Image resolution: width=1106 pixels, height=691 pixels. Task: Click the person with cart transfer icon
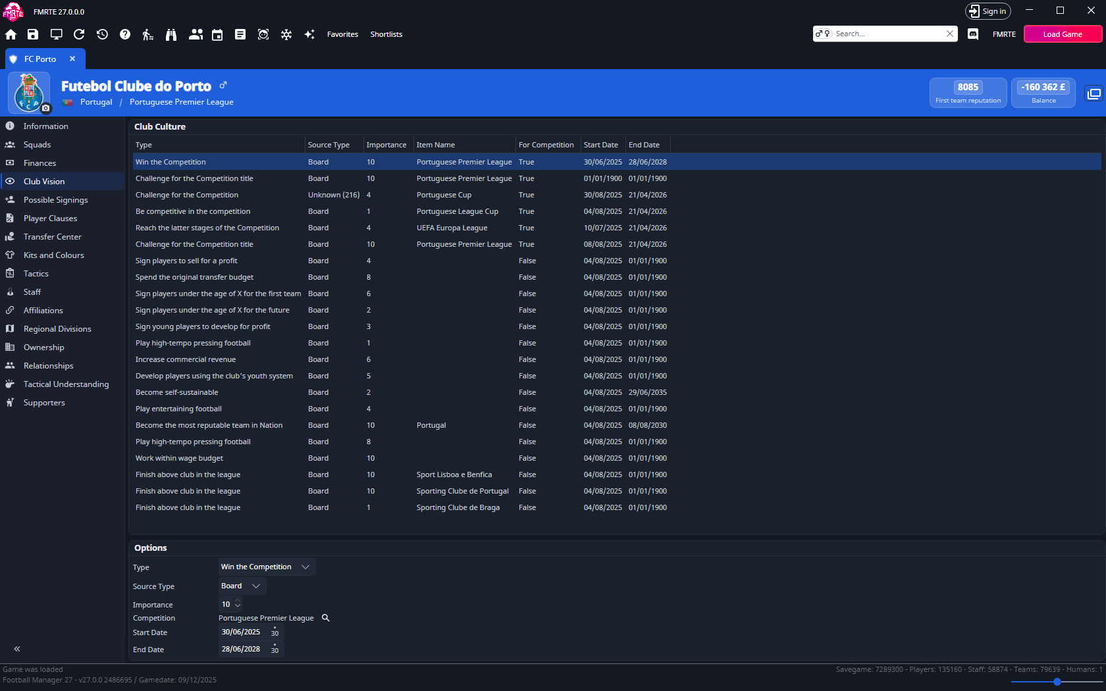148,34
